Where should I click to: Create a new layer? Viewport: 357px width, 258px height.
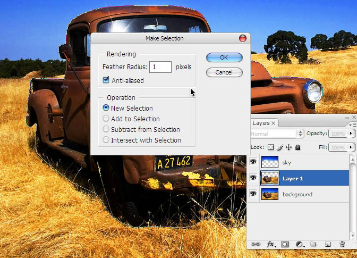click(328, 244)
